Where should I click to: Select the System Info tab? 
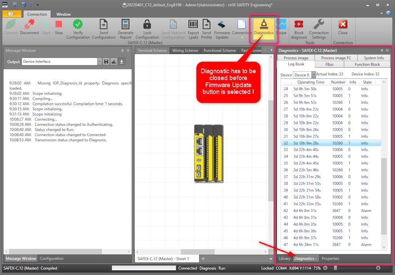tap(374, 58)
